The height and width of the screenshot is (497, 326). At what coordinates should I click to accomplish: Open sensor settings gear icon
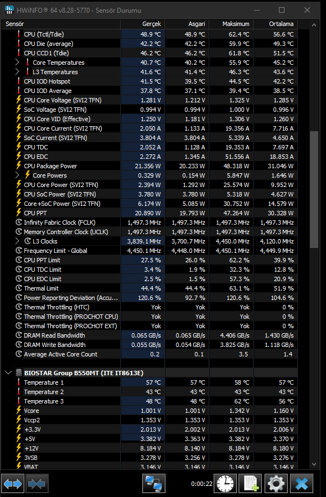tap(276, 484)
